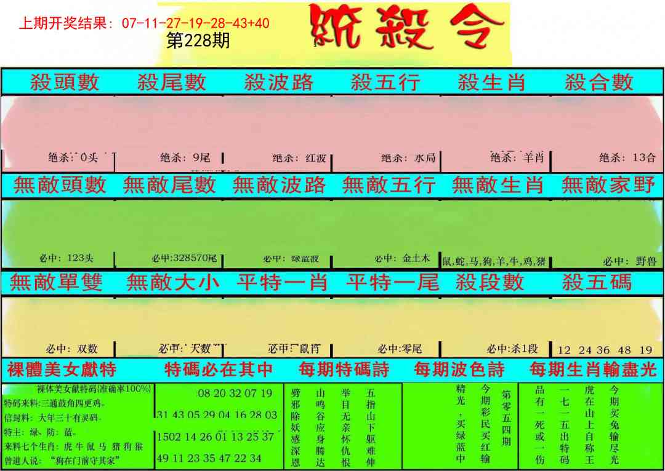Screen dimensions: 665x471
Task: Select the 無敵家野 heading
Action: [x=608, y=184]
